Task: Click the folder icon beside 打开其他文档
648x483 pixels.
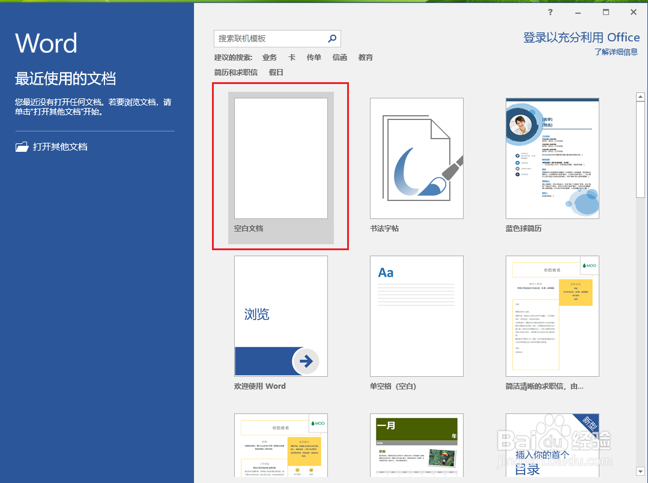Action: point(22,146)
